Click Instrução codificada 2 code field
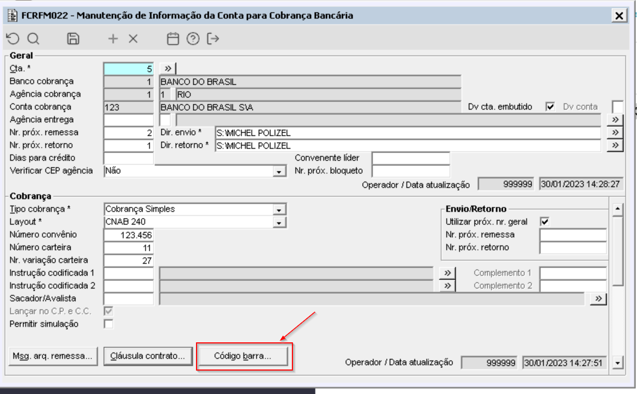 pyautogui.click(x=129, y=286)
